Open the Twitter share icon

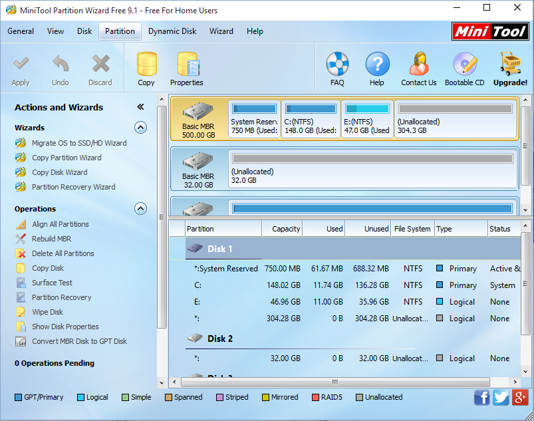pos(501,398)
